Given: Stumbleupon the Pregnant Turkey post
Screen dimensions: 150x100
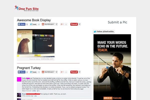Looking at the screenshot, I should click(48, 72).
